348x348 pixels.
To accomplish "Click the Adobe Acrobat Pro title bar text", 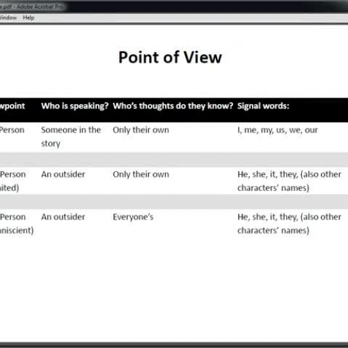I will tap(32, 7).
